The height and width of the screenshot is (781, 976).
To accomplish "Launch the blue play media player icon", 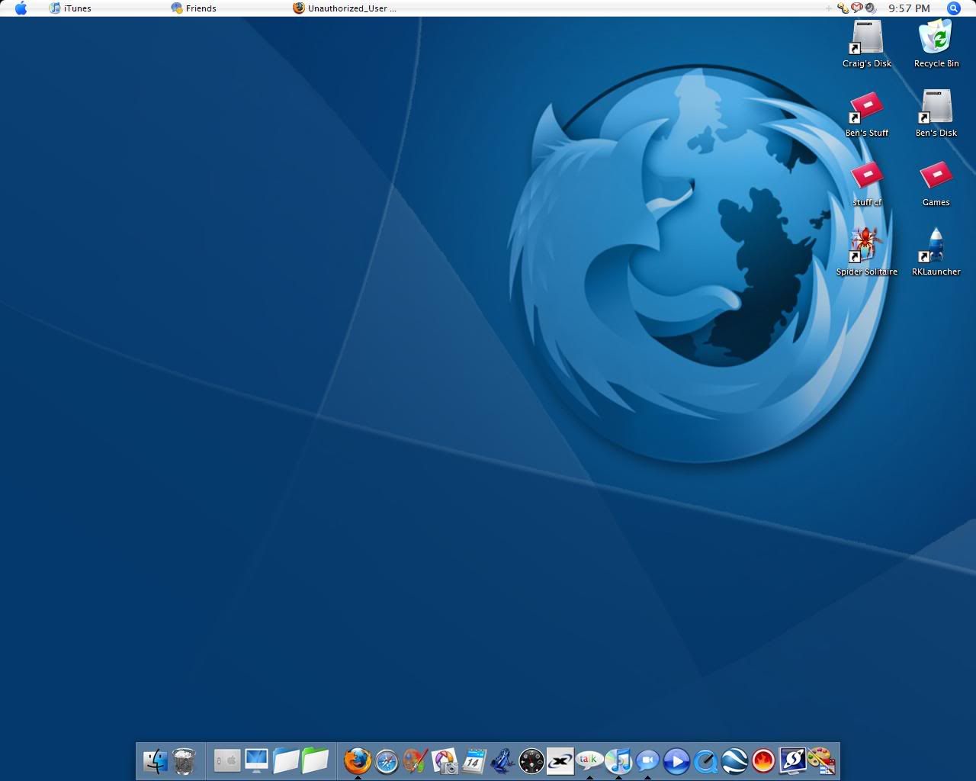I will click(676, 760).
